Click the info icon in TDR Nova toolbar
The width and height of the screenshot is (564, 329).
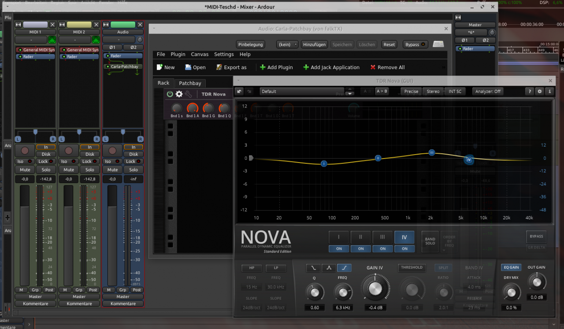coord(549,91)
